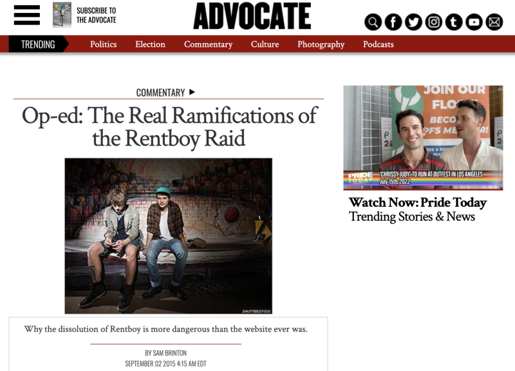Select Podcasts in the navigation bar
The width and height of the screenshot is (515, 371).
[378, 44]
